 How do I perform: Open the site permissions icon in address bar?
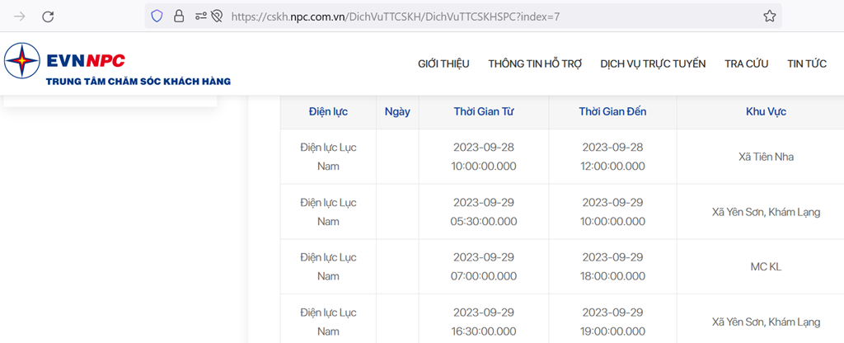point(200,16)
